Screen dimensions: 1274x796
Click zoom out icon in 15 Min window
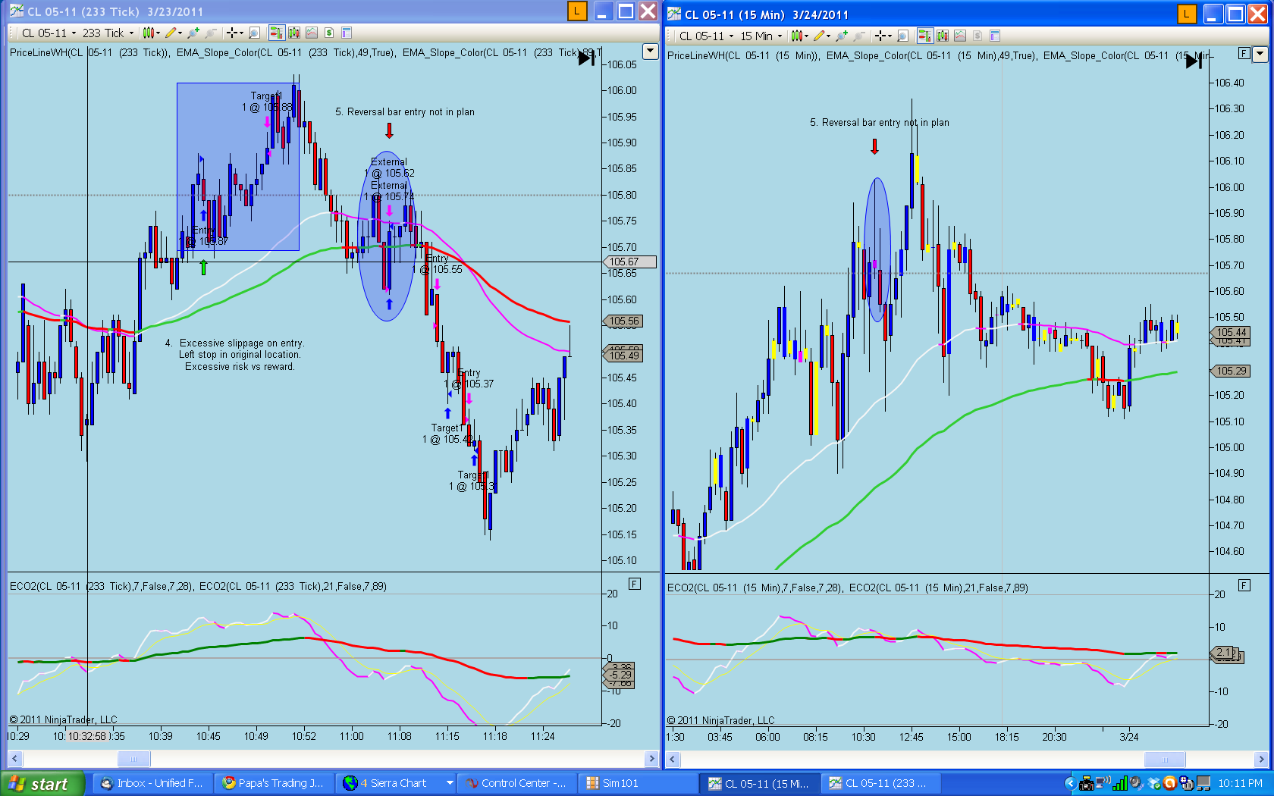tap(858, 36)
